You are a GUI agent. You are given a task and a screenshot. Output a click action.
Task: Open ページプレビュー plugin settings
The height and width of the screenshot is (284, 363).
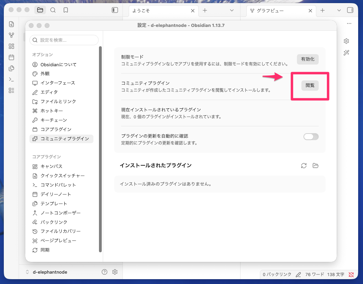point(61,241)
